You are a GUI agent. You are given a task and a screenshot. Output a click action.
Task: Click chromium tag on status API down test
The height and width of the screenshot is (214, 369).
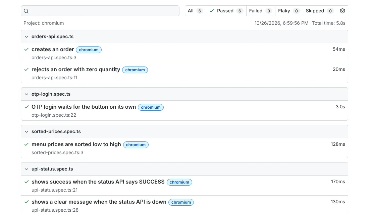click(x=181, y=202)
